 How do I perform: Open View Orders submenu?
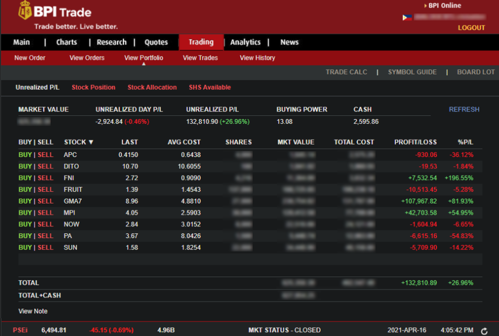pyautogui.click(x=87, y=58)
